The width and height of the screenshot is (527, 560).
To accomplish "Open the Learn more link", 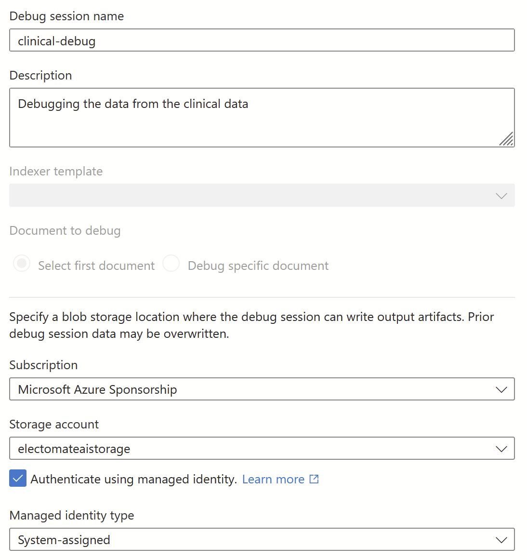I will tap(273, 480).
